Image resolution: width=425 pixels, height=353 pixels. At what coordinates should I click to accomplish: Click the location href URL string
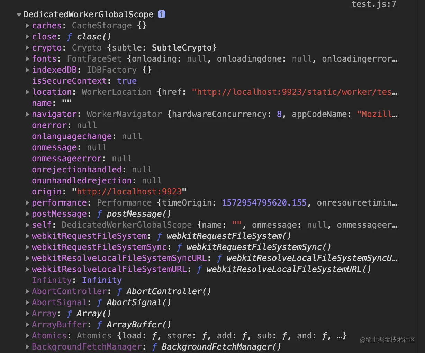click(x=294, y=92)
